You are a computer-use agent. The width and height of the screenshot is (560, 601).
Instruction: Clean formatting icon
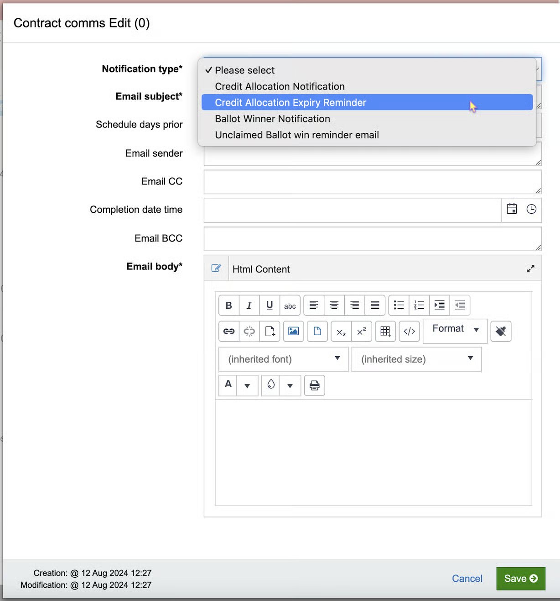[x=501, y=331]
